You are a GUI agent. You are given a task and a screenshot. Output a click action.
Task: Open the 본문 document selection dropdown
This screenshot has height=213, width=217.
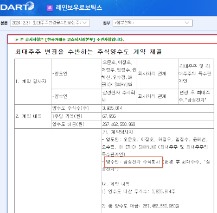[x=50, y=23]
